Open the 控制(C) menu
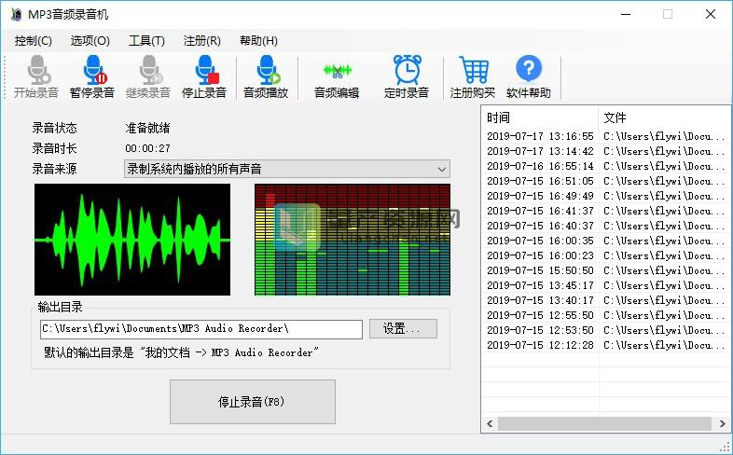Image resolution: width=733 pixels, height=455 pixels. 34,41
